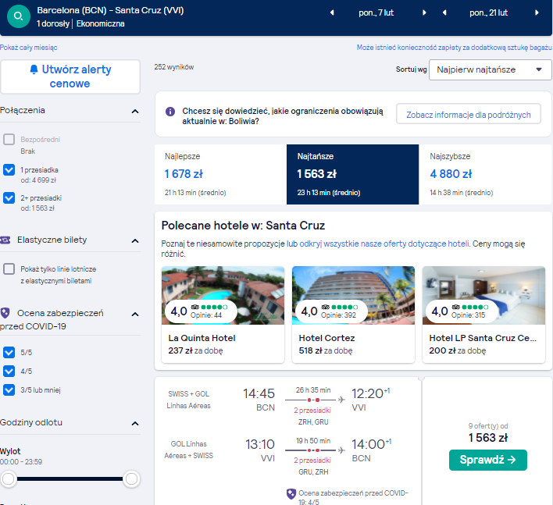Open La Quinta Hotel photo
553x505 pixels.
click(x=223, y=295)
